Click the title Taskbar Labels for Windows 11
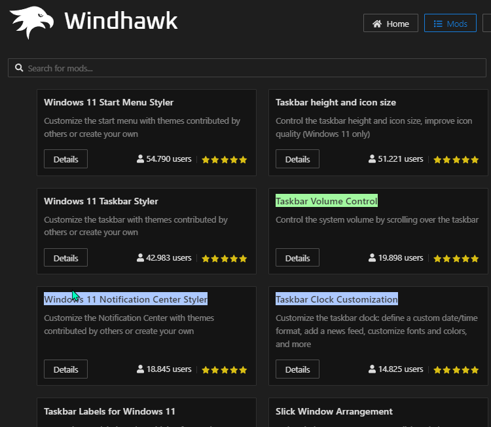 109,411
